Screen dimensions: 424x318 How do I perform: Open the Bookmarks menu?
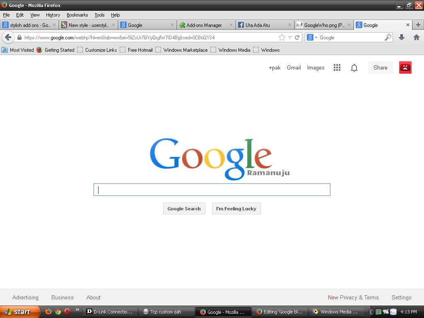(x=77, y=15)
